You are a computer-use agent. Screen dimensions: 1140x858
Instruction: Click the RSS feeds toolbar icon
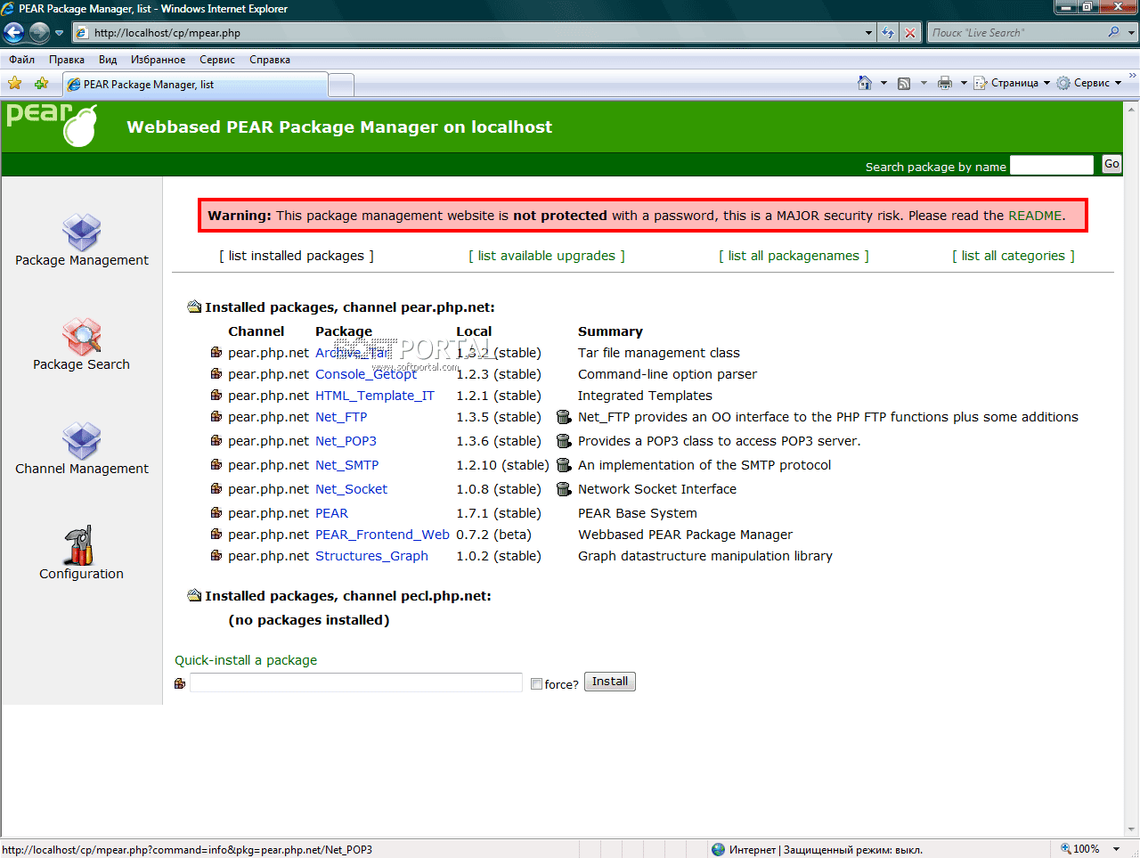(904, 83)
